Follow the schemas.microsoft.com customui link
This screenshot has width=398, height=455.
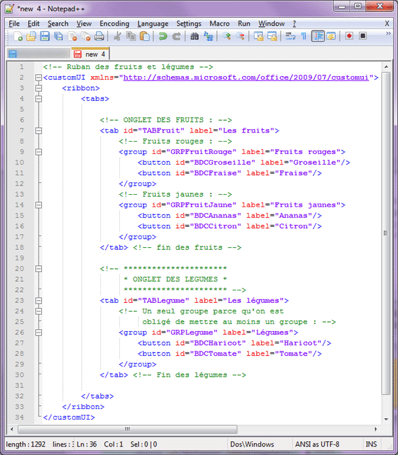click(x=248, y=77)
